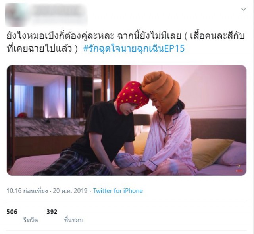Viewport: 254px width, 234px height.
Task: Click the yellow pillow in the photo
Action: pos(212,152)
